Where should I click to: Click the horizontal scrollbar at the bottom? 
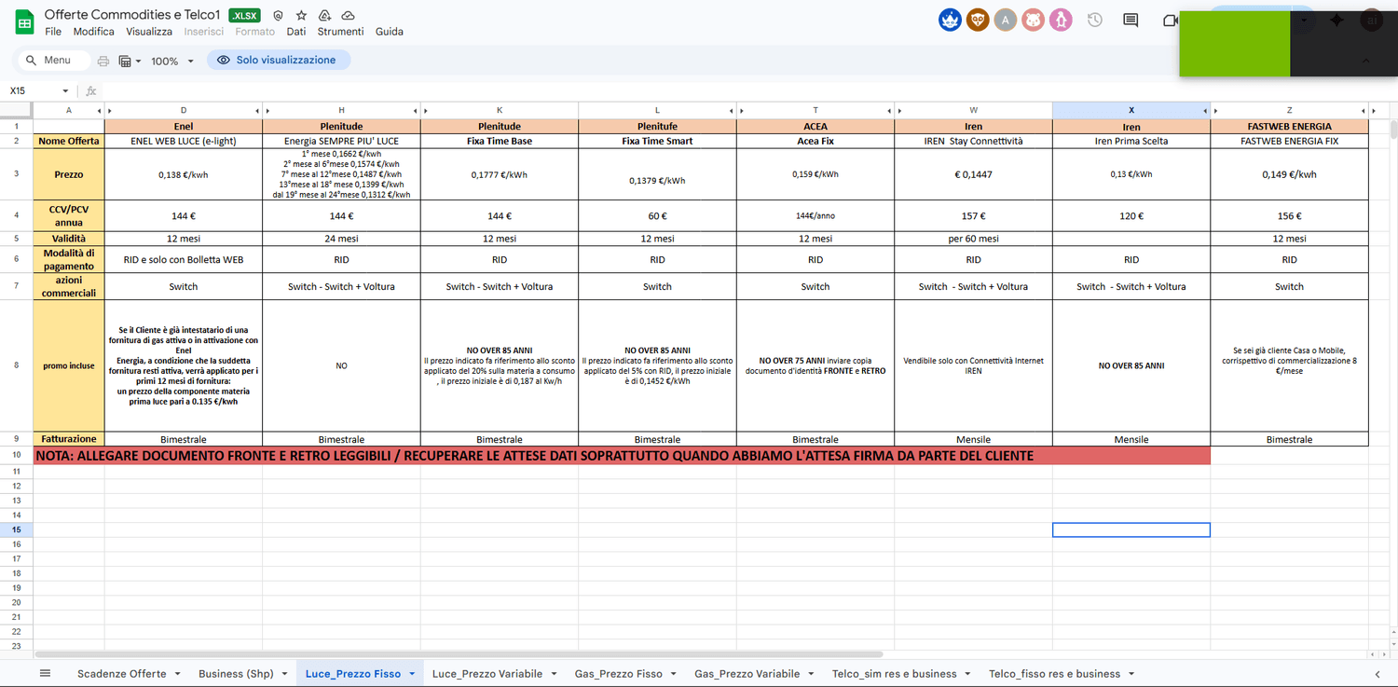(459, 654)
